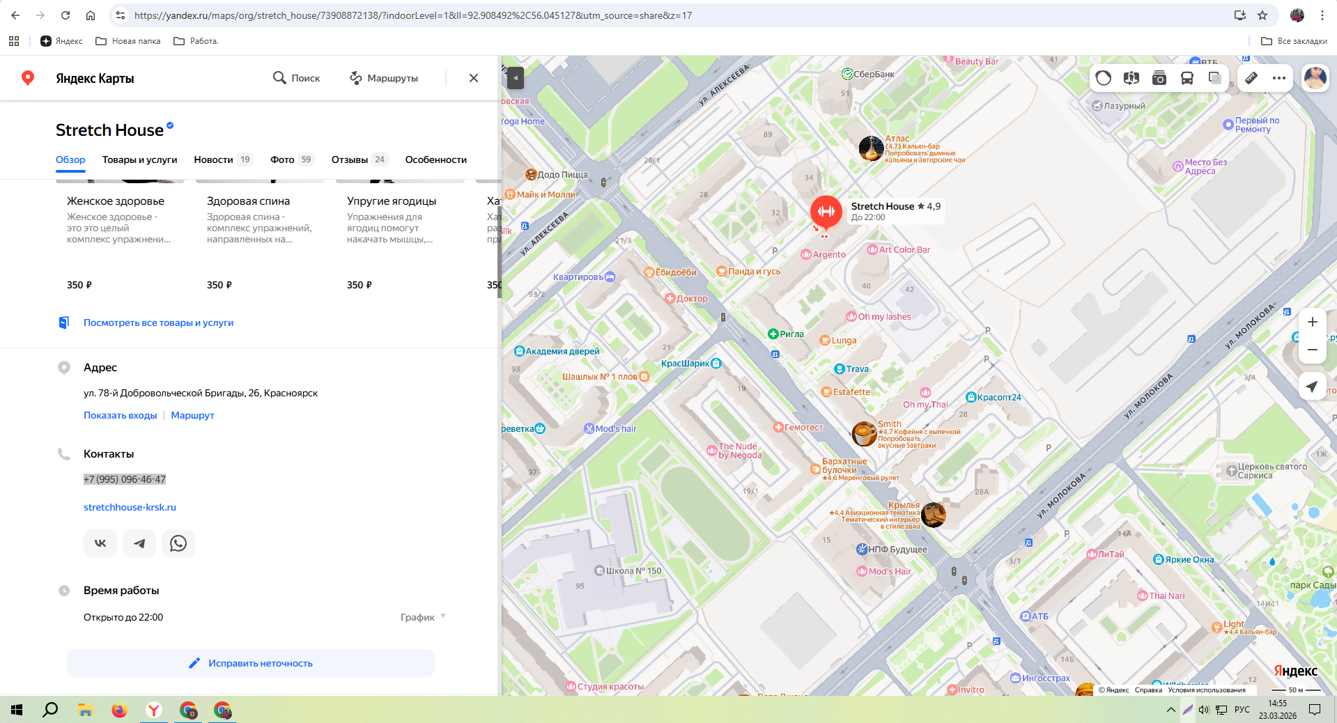Click the my location arrow button
This screenshot has height=723, width=1337.
1312,387
